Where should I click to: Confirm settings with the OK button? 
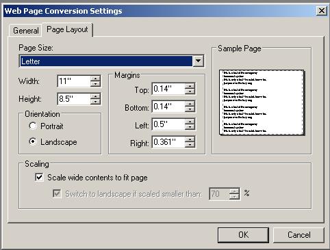243,235
